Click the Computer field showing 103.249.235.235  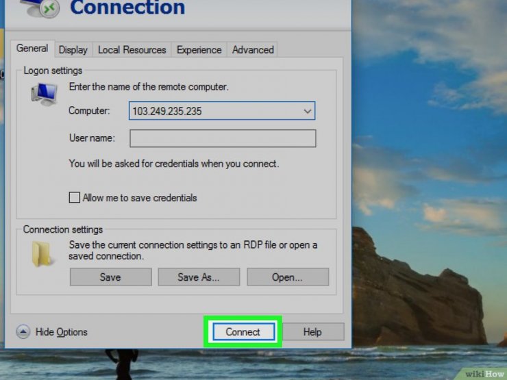point(214,111)
